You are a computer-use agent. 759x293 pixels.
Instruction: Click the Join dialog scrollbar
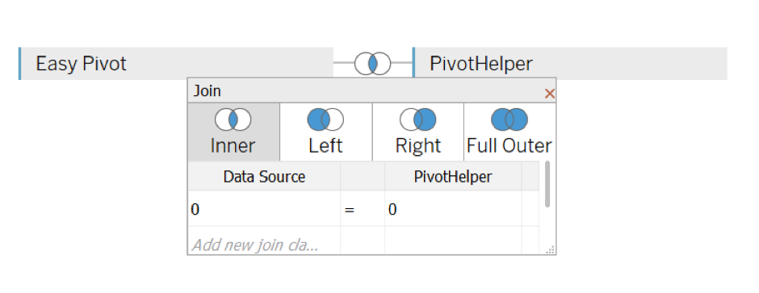tap(547, 184)
